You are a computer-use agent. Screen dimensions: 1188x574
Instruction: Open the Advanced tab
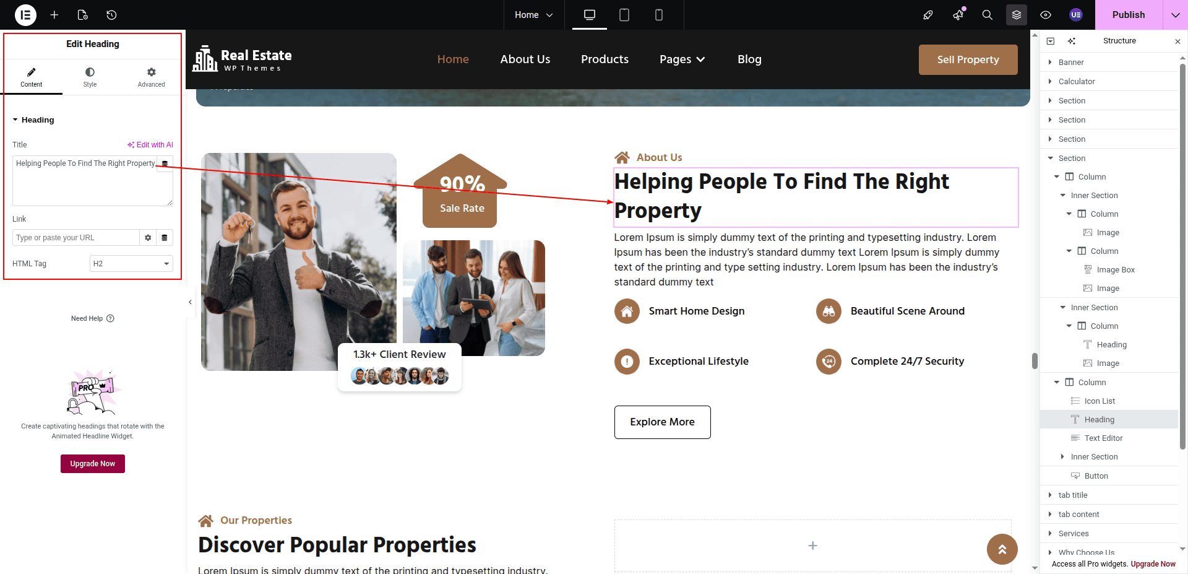151,77
